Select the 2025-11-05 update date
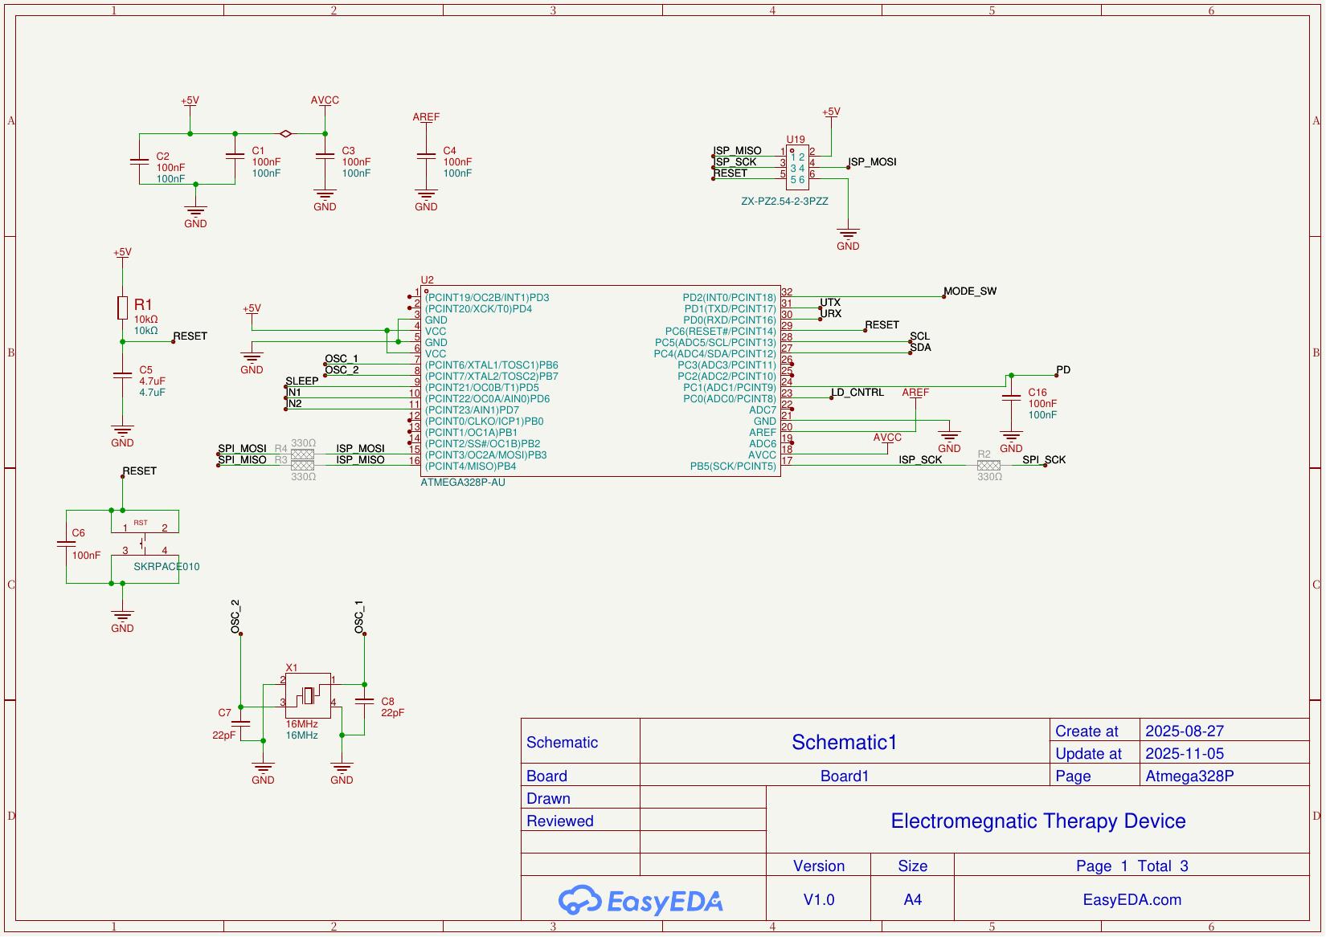1326x937 pixels. click(x=1185, y=754)
